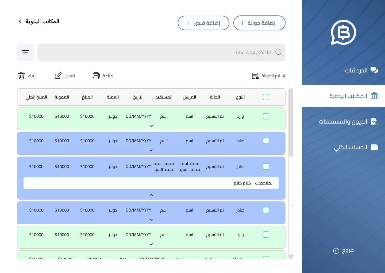Click the logout arrow icon next to خروج
The height and width of the screenshot is (273, 385).
point(336,251)
